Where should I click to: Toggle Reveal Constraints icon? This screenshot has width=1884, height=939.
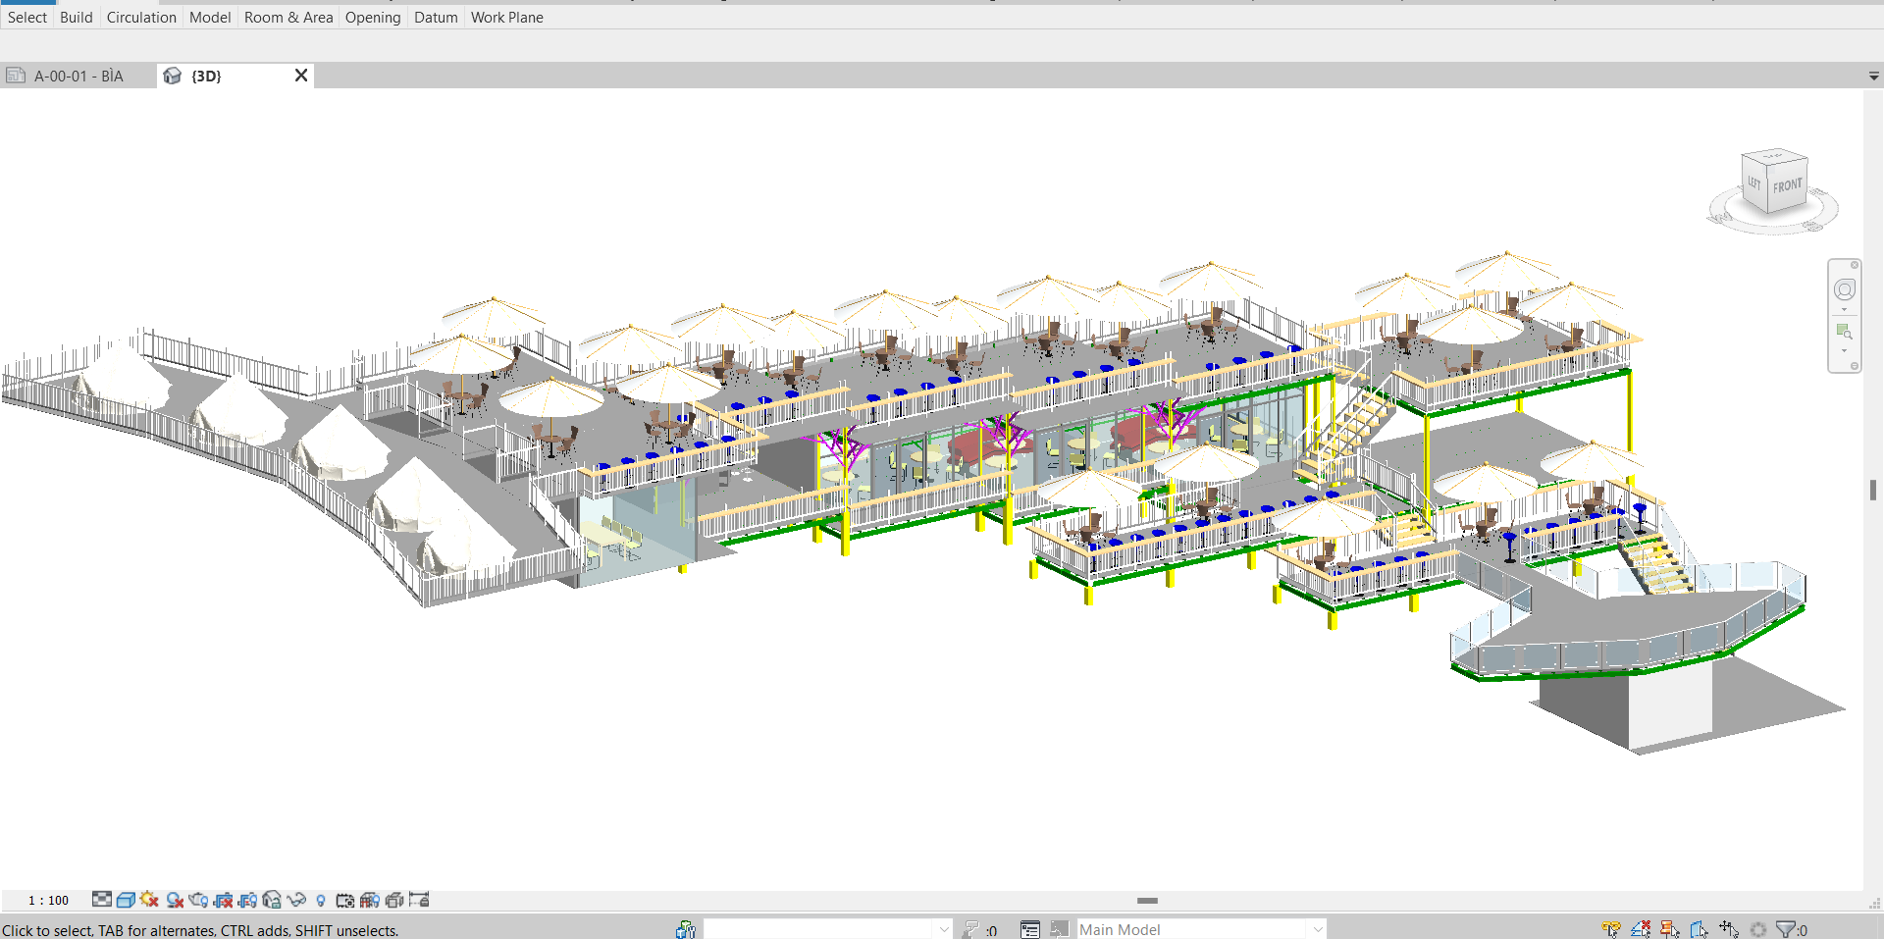click(x=419, y=899)
